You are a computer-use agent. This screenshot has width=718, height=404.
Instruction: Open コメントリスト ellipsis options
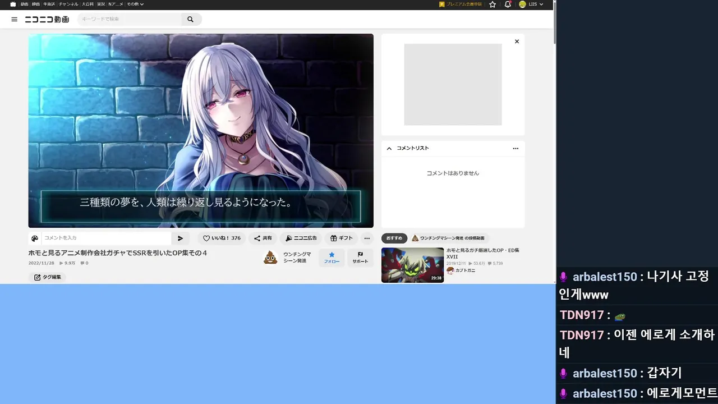click(x=516, y=148)
